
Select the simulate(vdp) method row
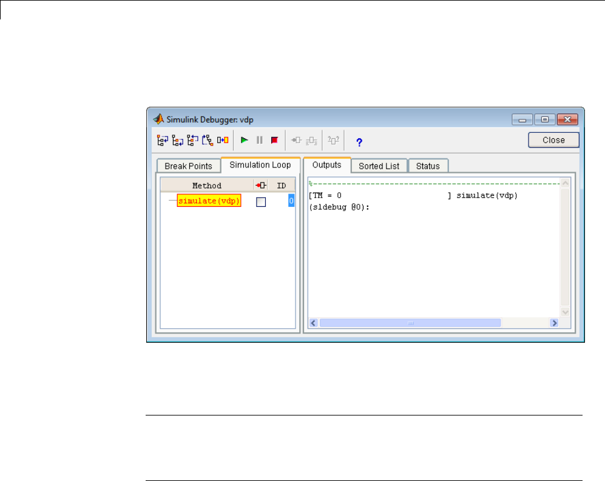tap(209, 201)
